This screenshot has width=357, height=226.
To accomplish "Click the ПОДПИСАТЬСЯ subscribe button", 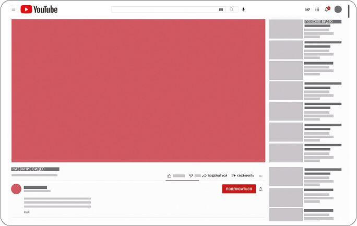I will (239, 189).
